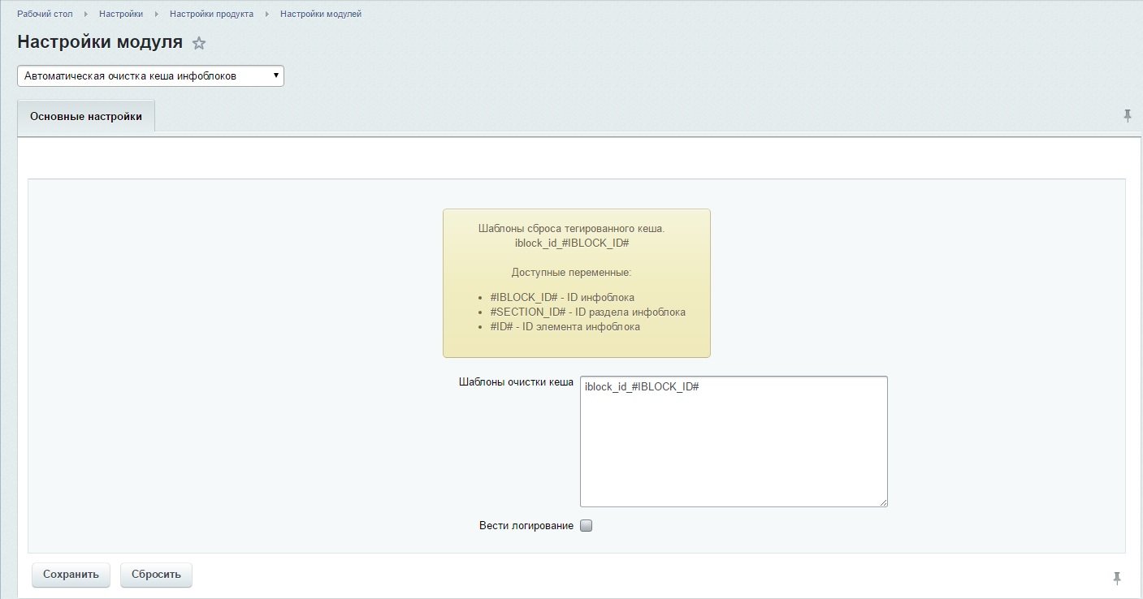
Task: Switch to the Основные настройки tab
Action: coord(86,116)
